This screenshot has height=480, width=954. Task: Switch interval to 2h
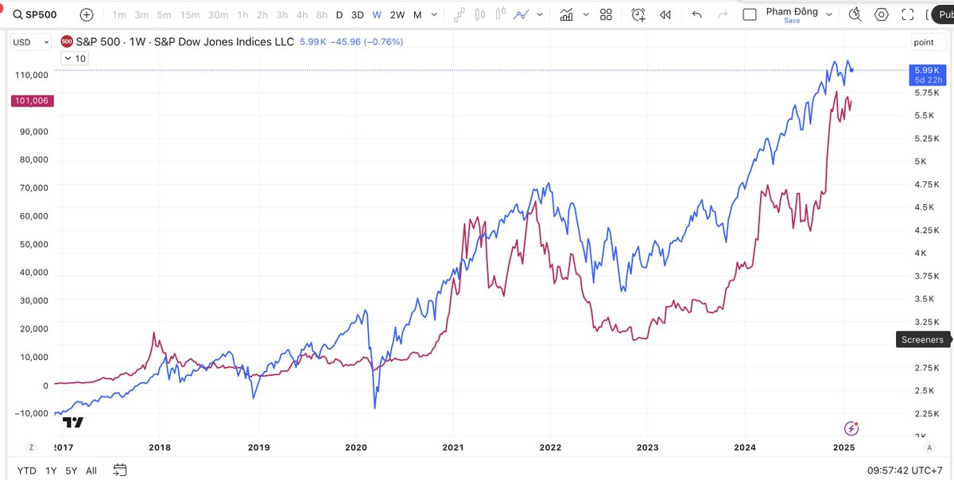click(262, 14)
